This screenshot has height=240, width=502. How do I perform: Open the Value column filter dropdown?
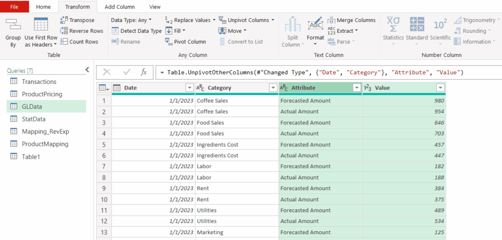(x=441, y=88)
